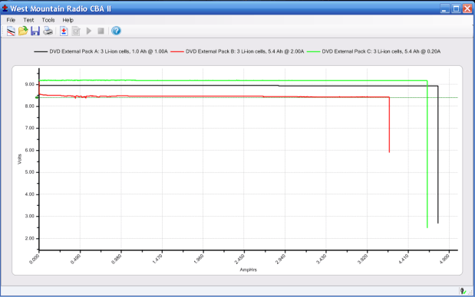The width and height of the screenshot is (475, 297).
Task: Start a new battery test
Action: tap(64, 31)
